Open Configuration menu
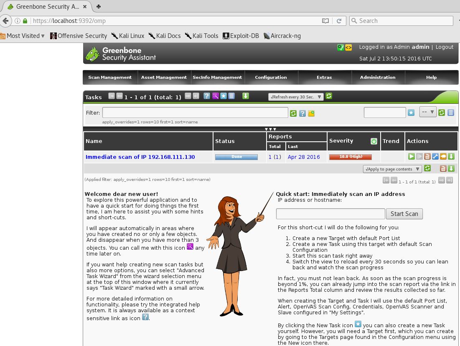 [x=271, y=77]
